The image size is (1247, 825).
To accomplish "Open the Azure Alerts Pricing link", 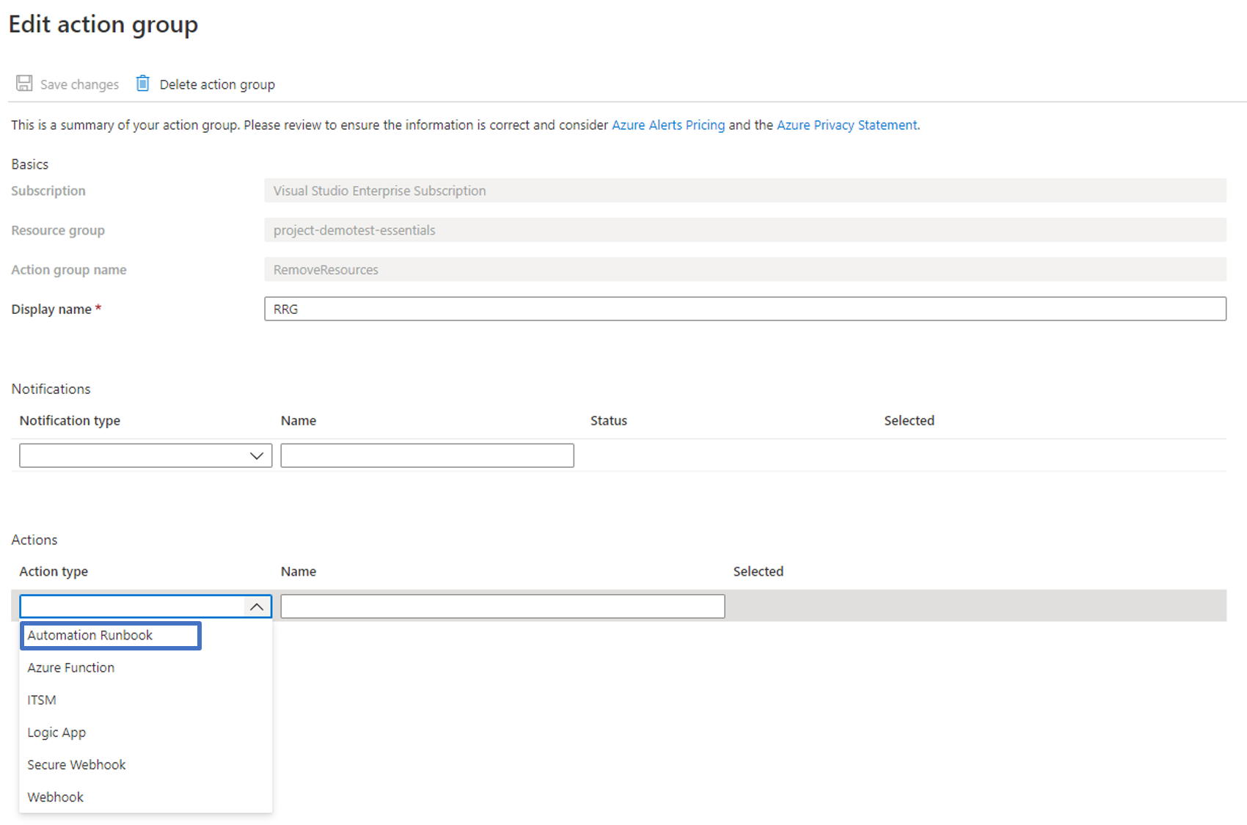I will pyautogui.click(x=668, y=125).
